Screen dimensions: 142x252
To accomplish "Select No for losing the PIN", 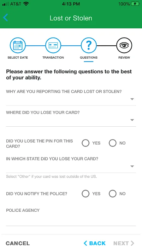I will click(x=113, y=143).
